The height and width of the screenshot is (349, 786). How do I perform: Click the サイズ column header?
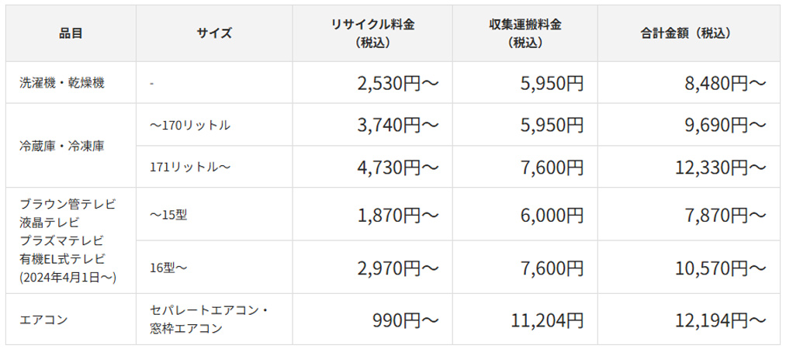click(213, 33)
